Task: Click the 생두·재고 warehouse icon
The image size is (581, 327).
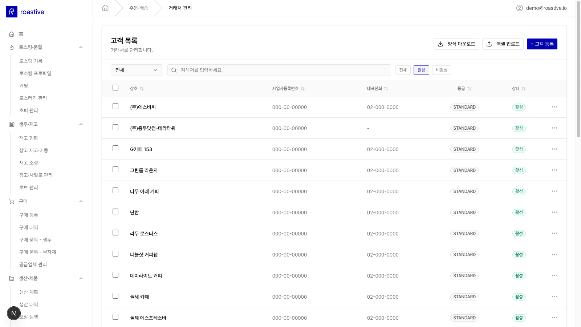Action: pos(12,124)
